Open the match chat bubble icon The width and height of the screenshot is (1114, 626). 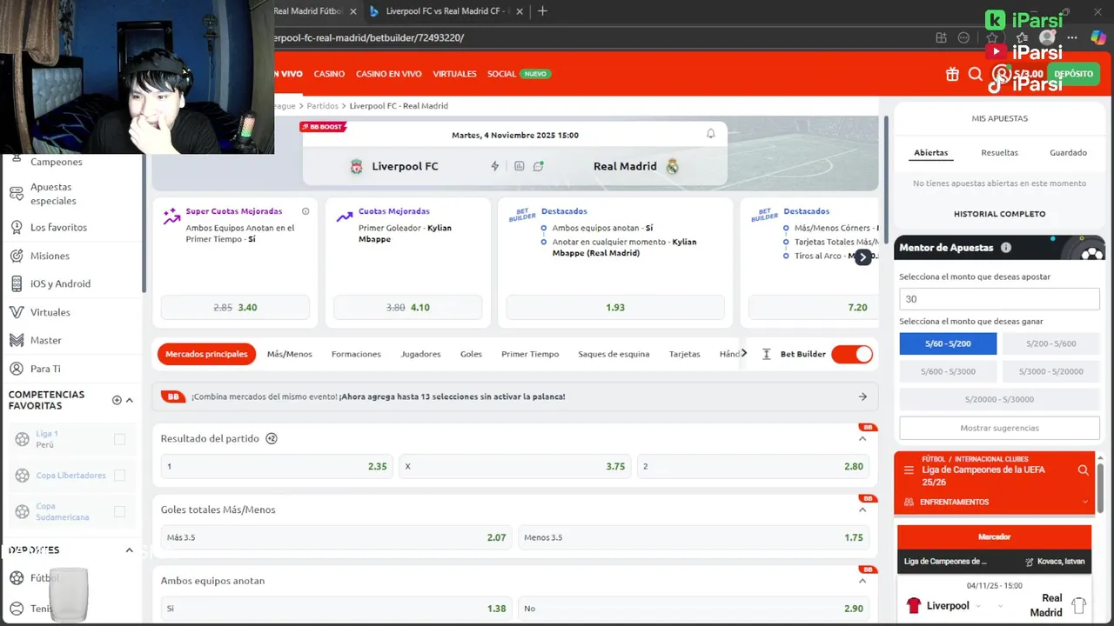[x=539, y=166]
